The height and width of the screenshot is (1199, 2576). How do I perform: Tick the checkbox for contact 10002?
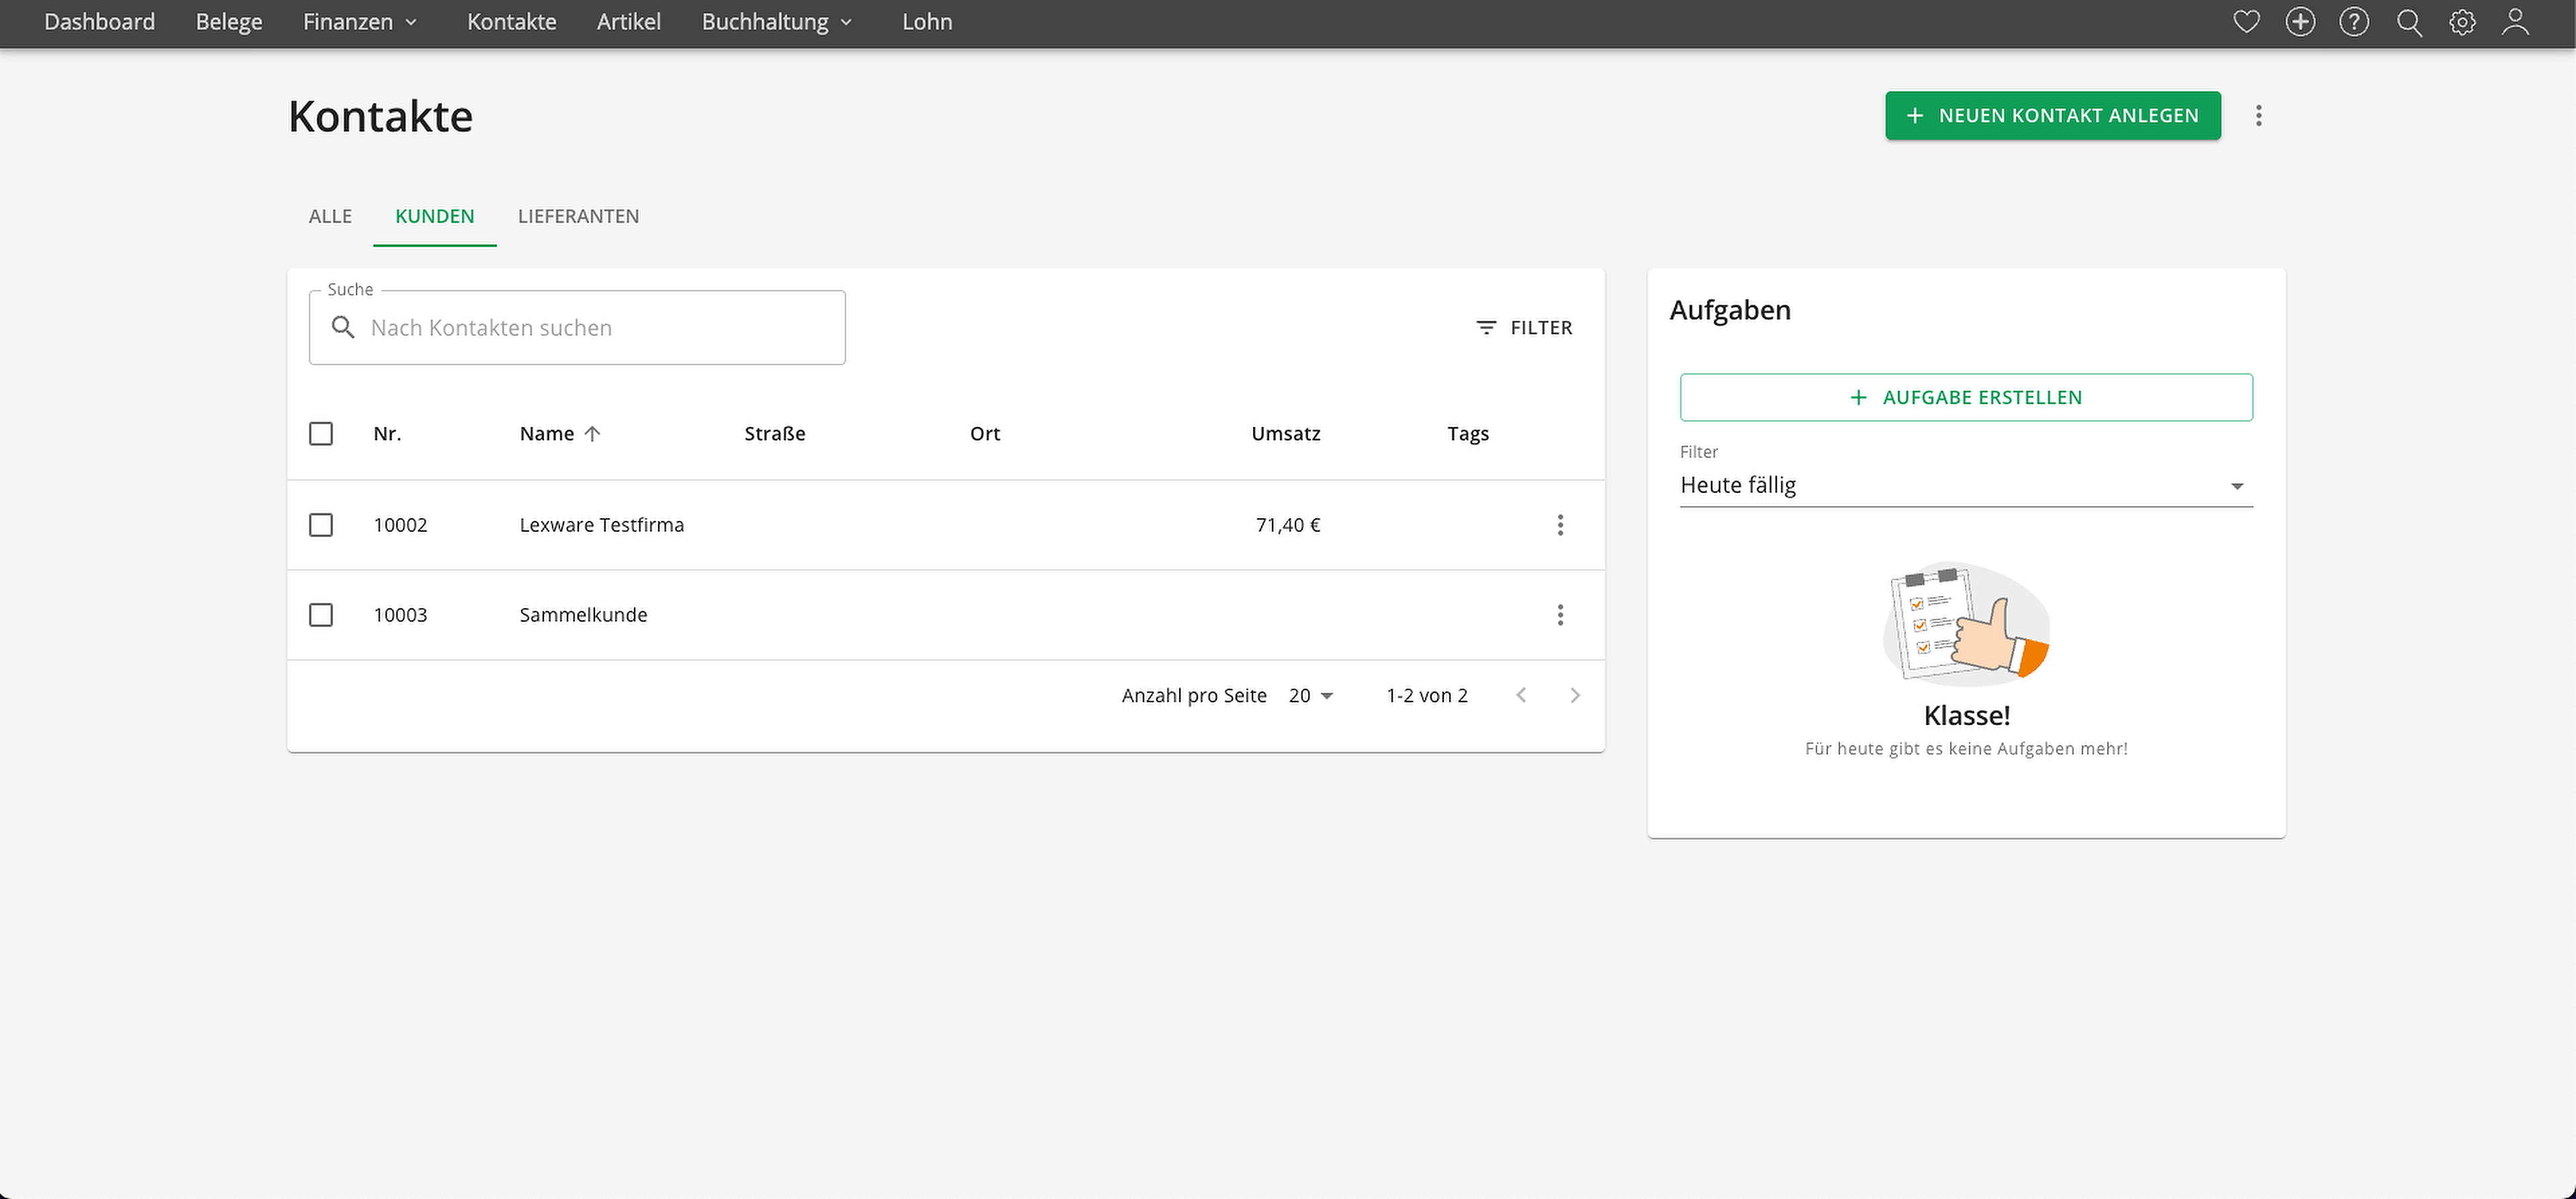coord(321,525)
